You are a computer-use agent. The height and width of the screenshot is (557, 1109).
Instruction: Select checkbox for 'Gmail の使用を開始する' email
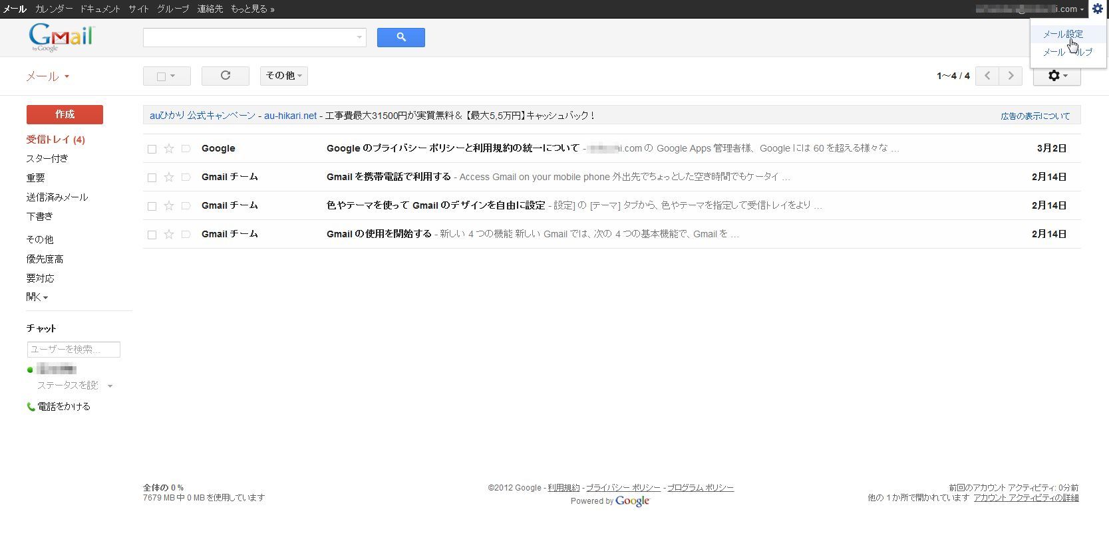tap(152, 235)
